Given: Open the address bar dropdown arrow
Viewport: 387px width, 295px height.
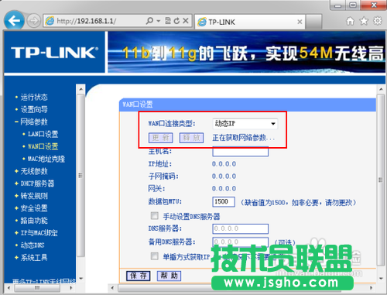Looking at the screenshot, I should [159, 21].
